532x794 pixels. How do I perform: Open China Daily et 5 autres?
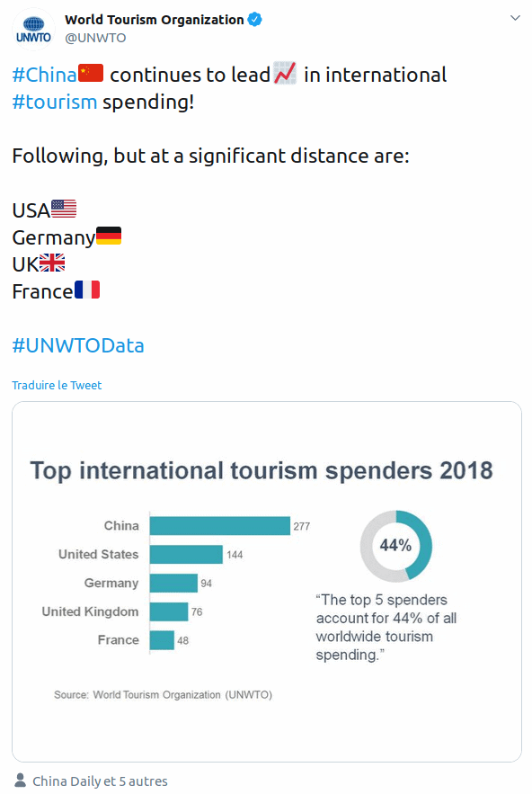tap(101, 781)
